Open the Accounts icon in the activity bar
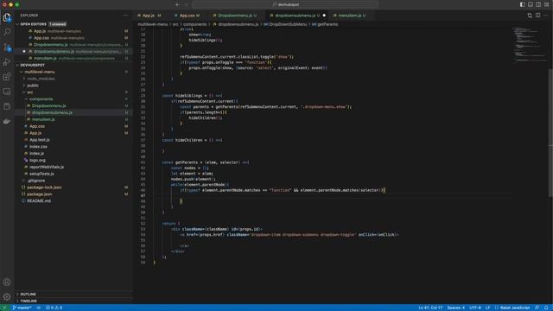 pyautogui.click(x=7, y=282)
